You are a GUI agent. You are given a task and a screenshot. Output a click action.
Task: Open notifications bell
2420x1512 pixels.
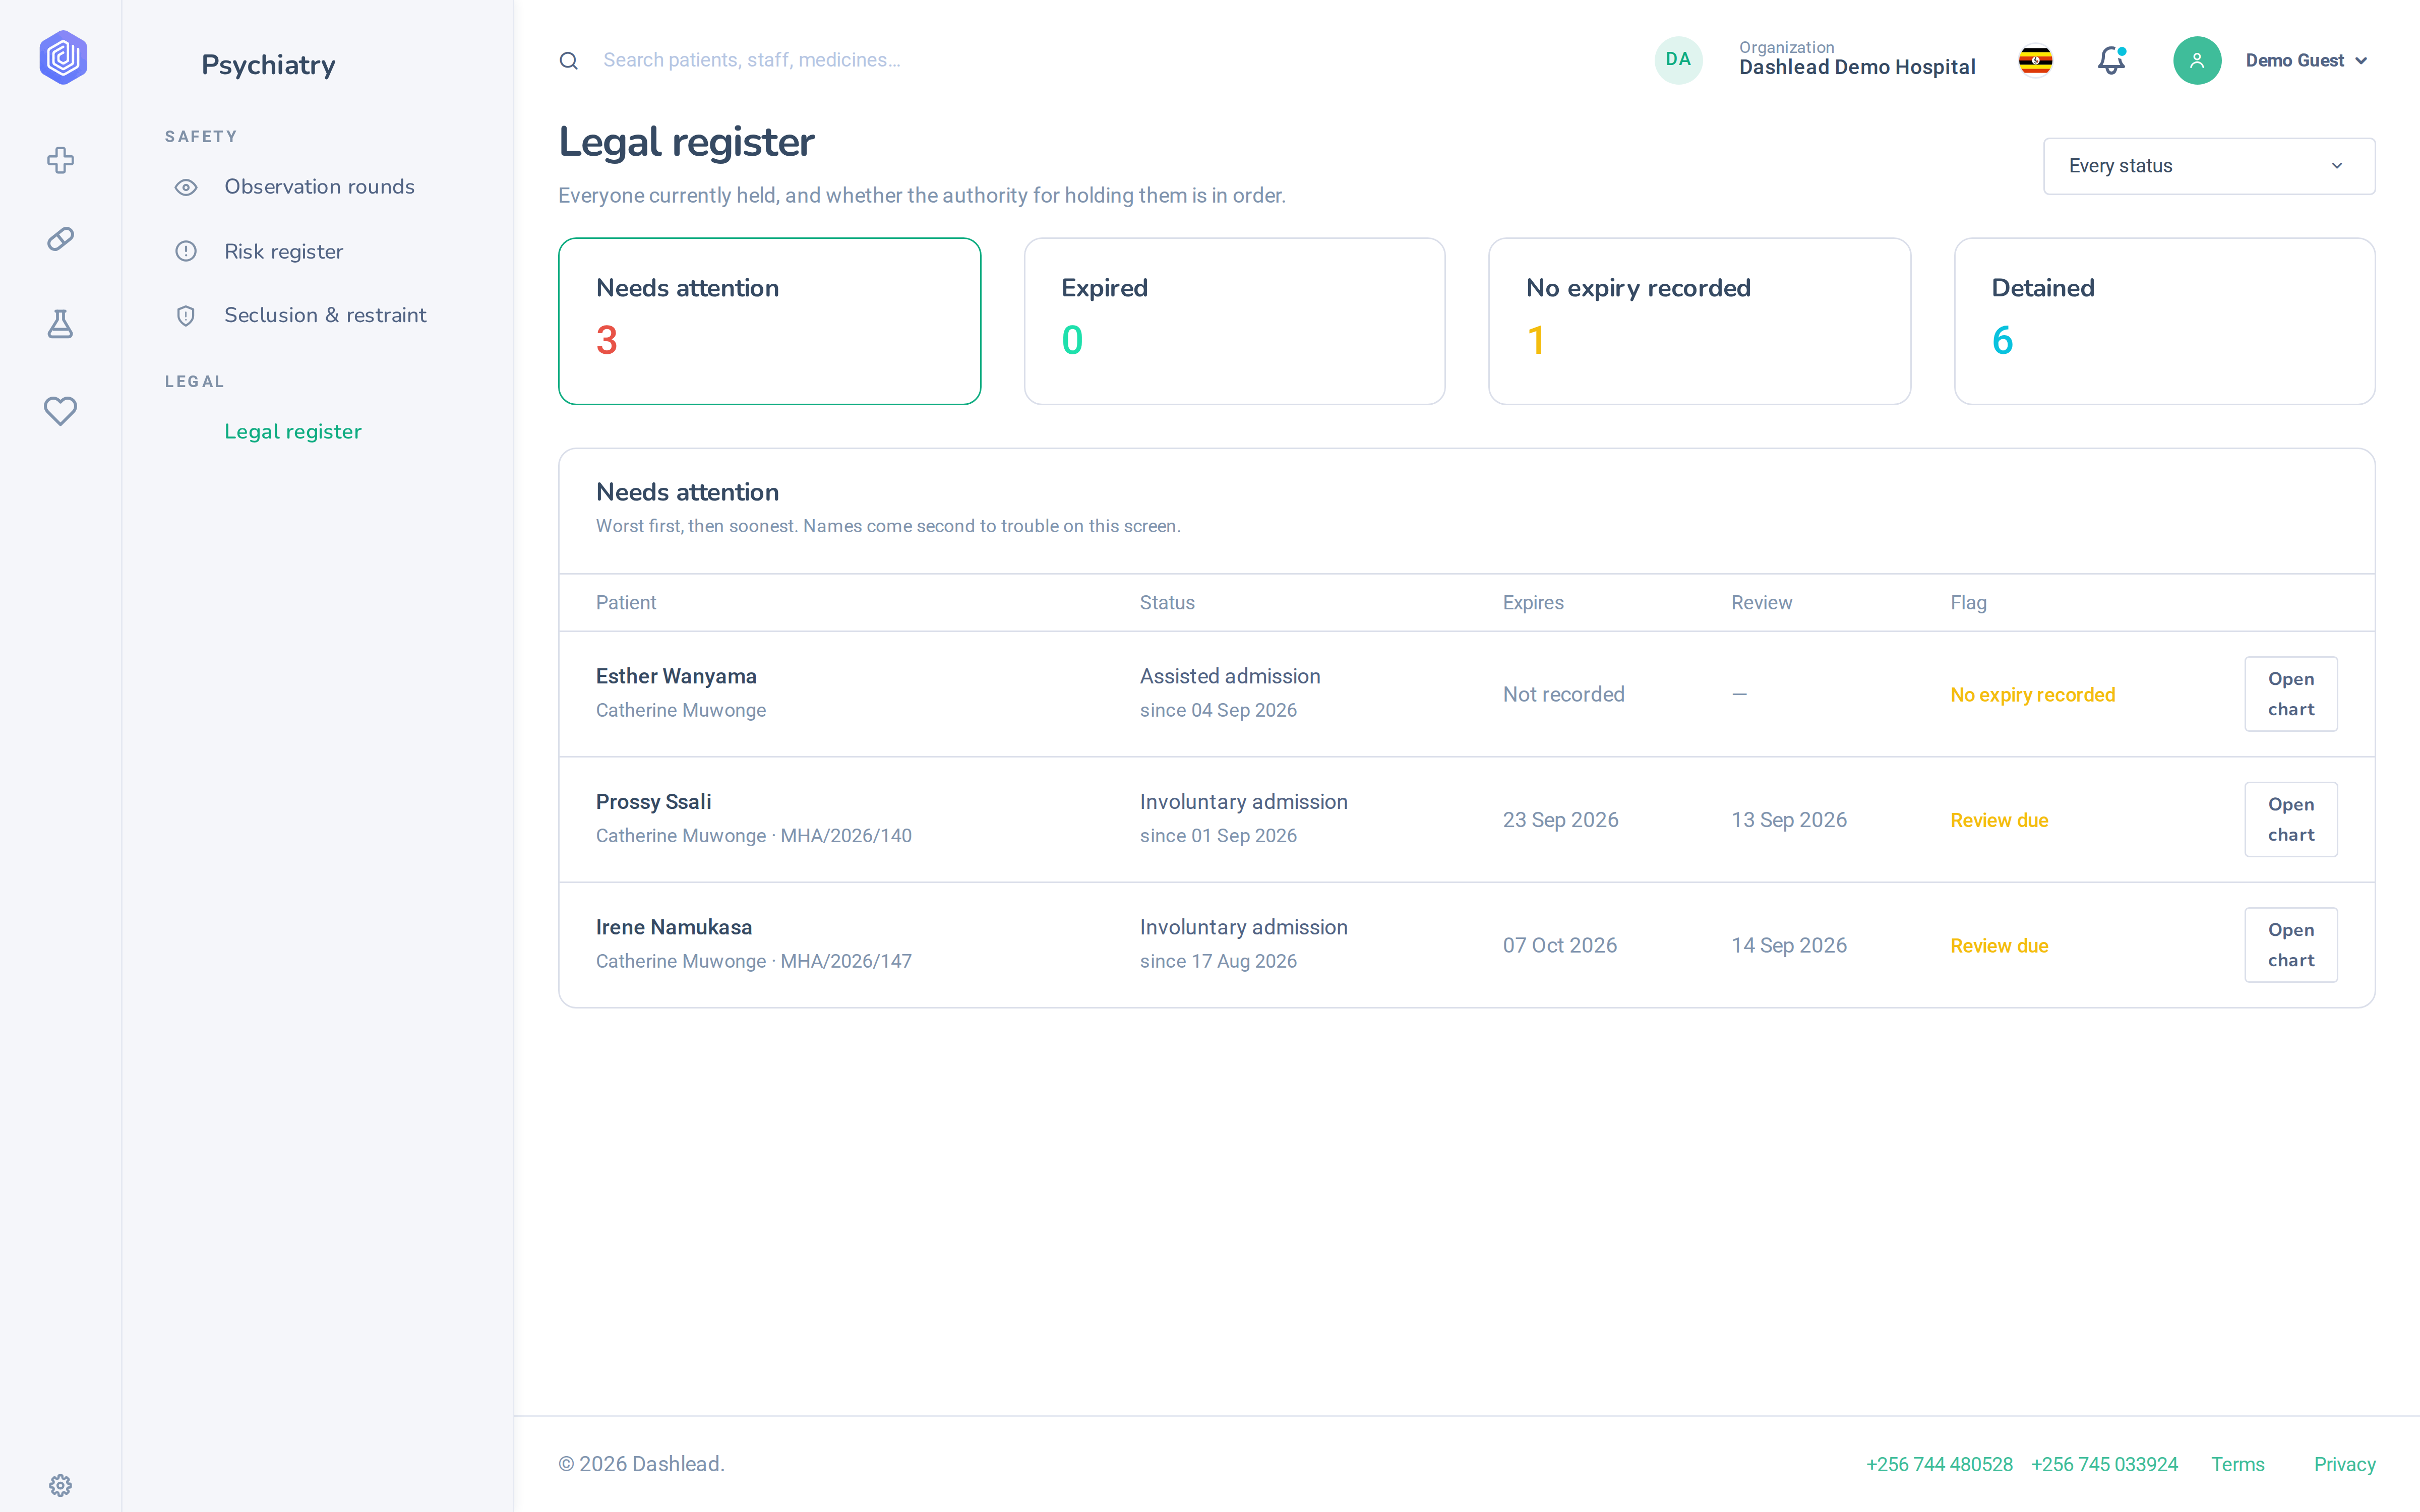point(2111,61)
